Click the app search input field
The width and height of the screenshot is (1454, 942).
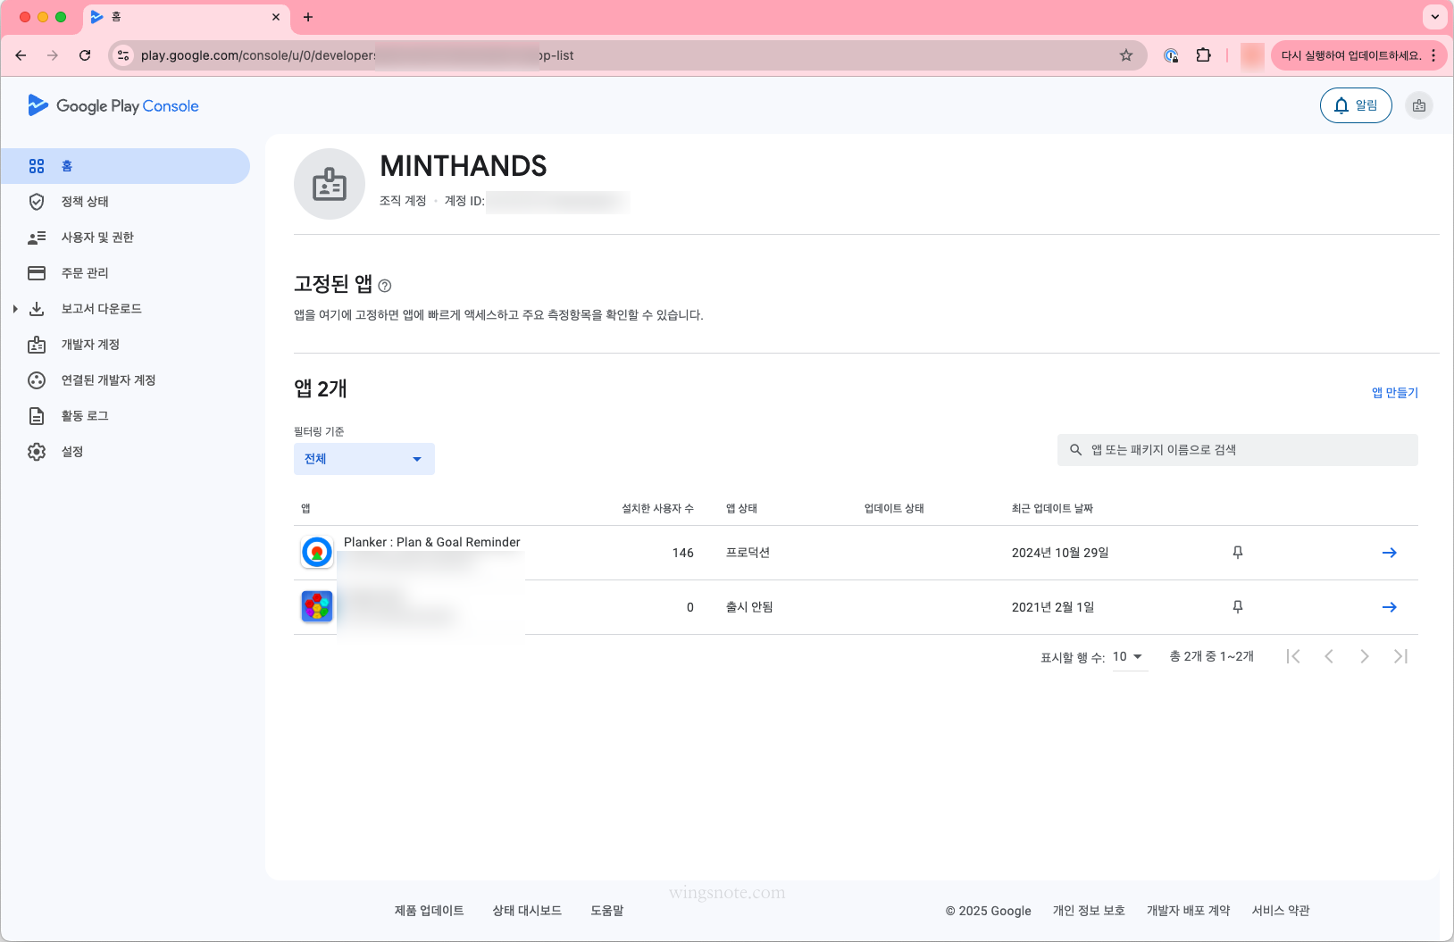coord(1238,450)
